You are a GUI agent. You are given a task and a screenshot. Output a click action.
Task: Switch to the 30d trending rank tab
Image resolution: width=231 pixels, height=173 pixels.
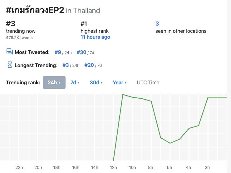click(x=96, y=82)
